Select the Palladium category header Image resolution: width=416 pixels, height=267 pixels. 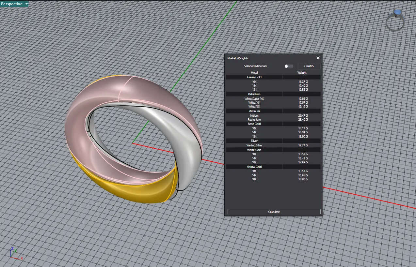[254, 94]
